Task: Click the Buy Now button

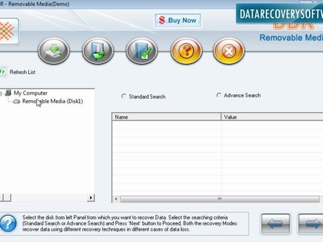Action: (178, 20)
